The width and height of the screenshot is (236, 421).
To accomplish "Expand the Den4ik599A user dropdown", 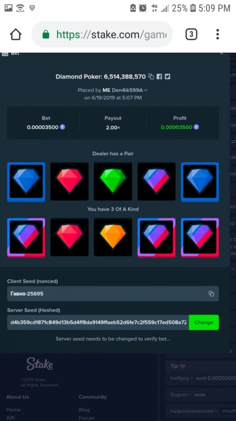I will coord(146,90).
